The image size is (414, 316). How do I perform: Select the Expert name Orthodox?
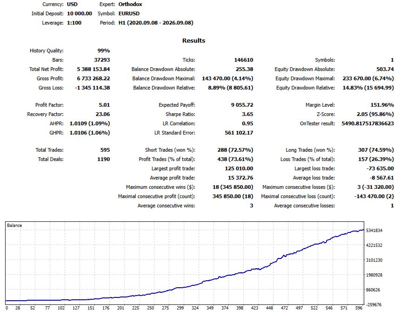[130, 4]
